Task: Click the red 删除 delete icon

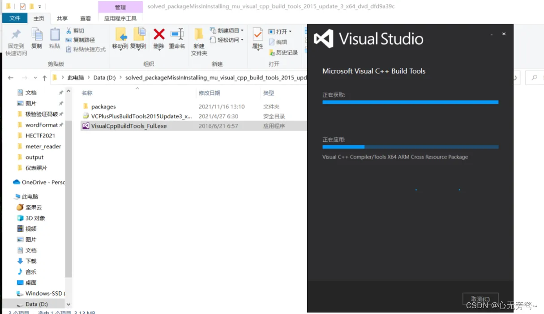Action: tap(159, 34)
